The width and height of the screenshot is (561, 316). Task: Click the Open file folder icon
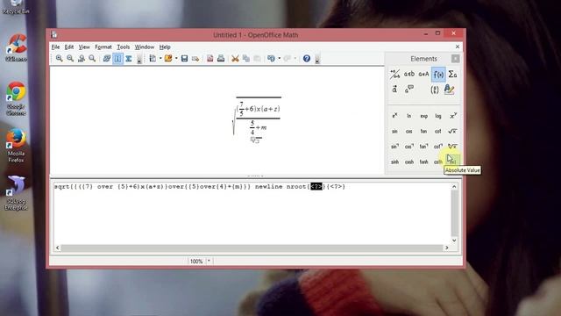[168, 59]
